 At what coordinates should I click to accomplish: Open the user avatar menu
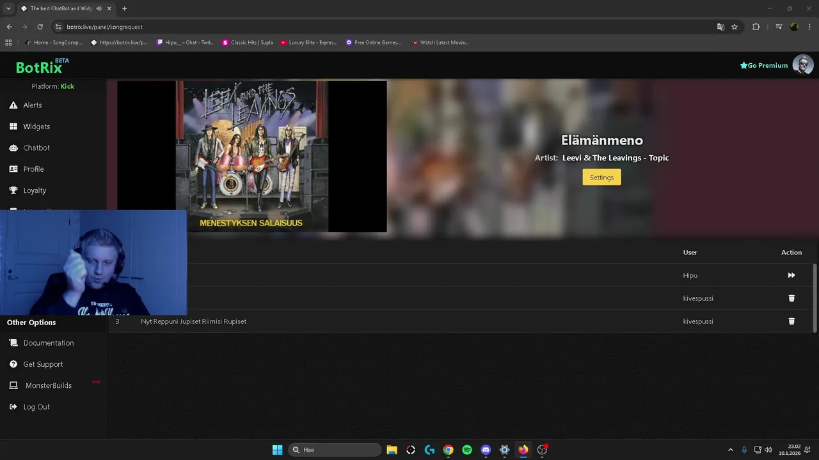pos(803,65)
